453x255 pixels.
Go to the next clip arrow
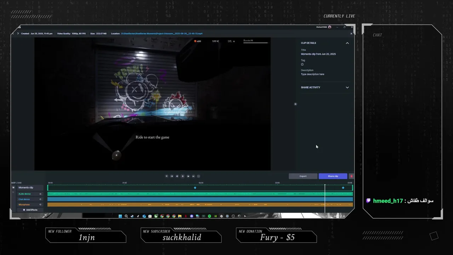coord(18,34)
